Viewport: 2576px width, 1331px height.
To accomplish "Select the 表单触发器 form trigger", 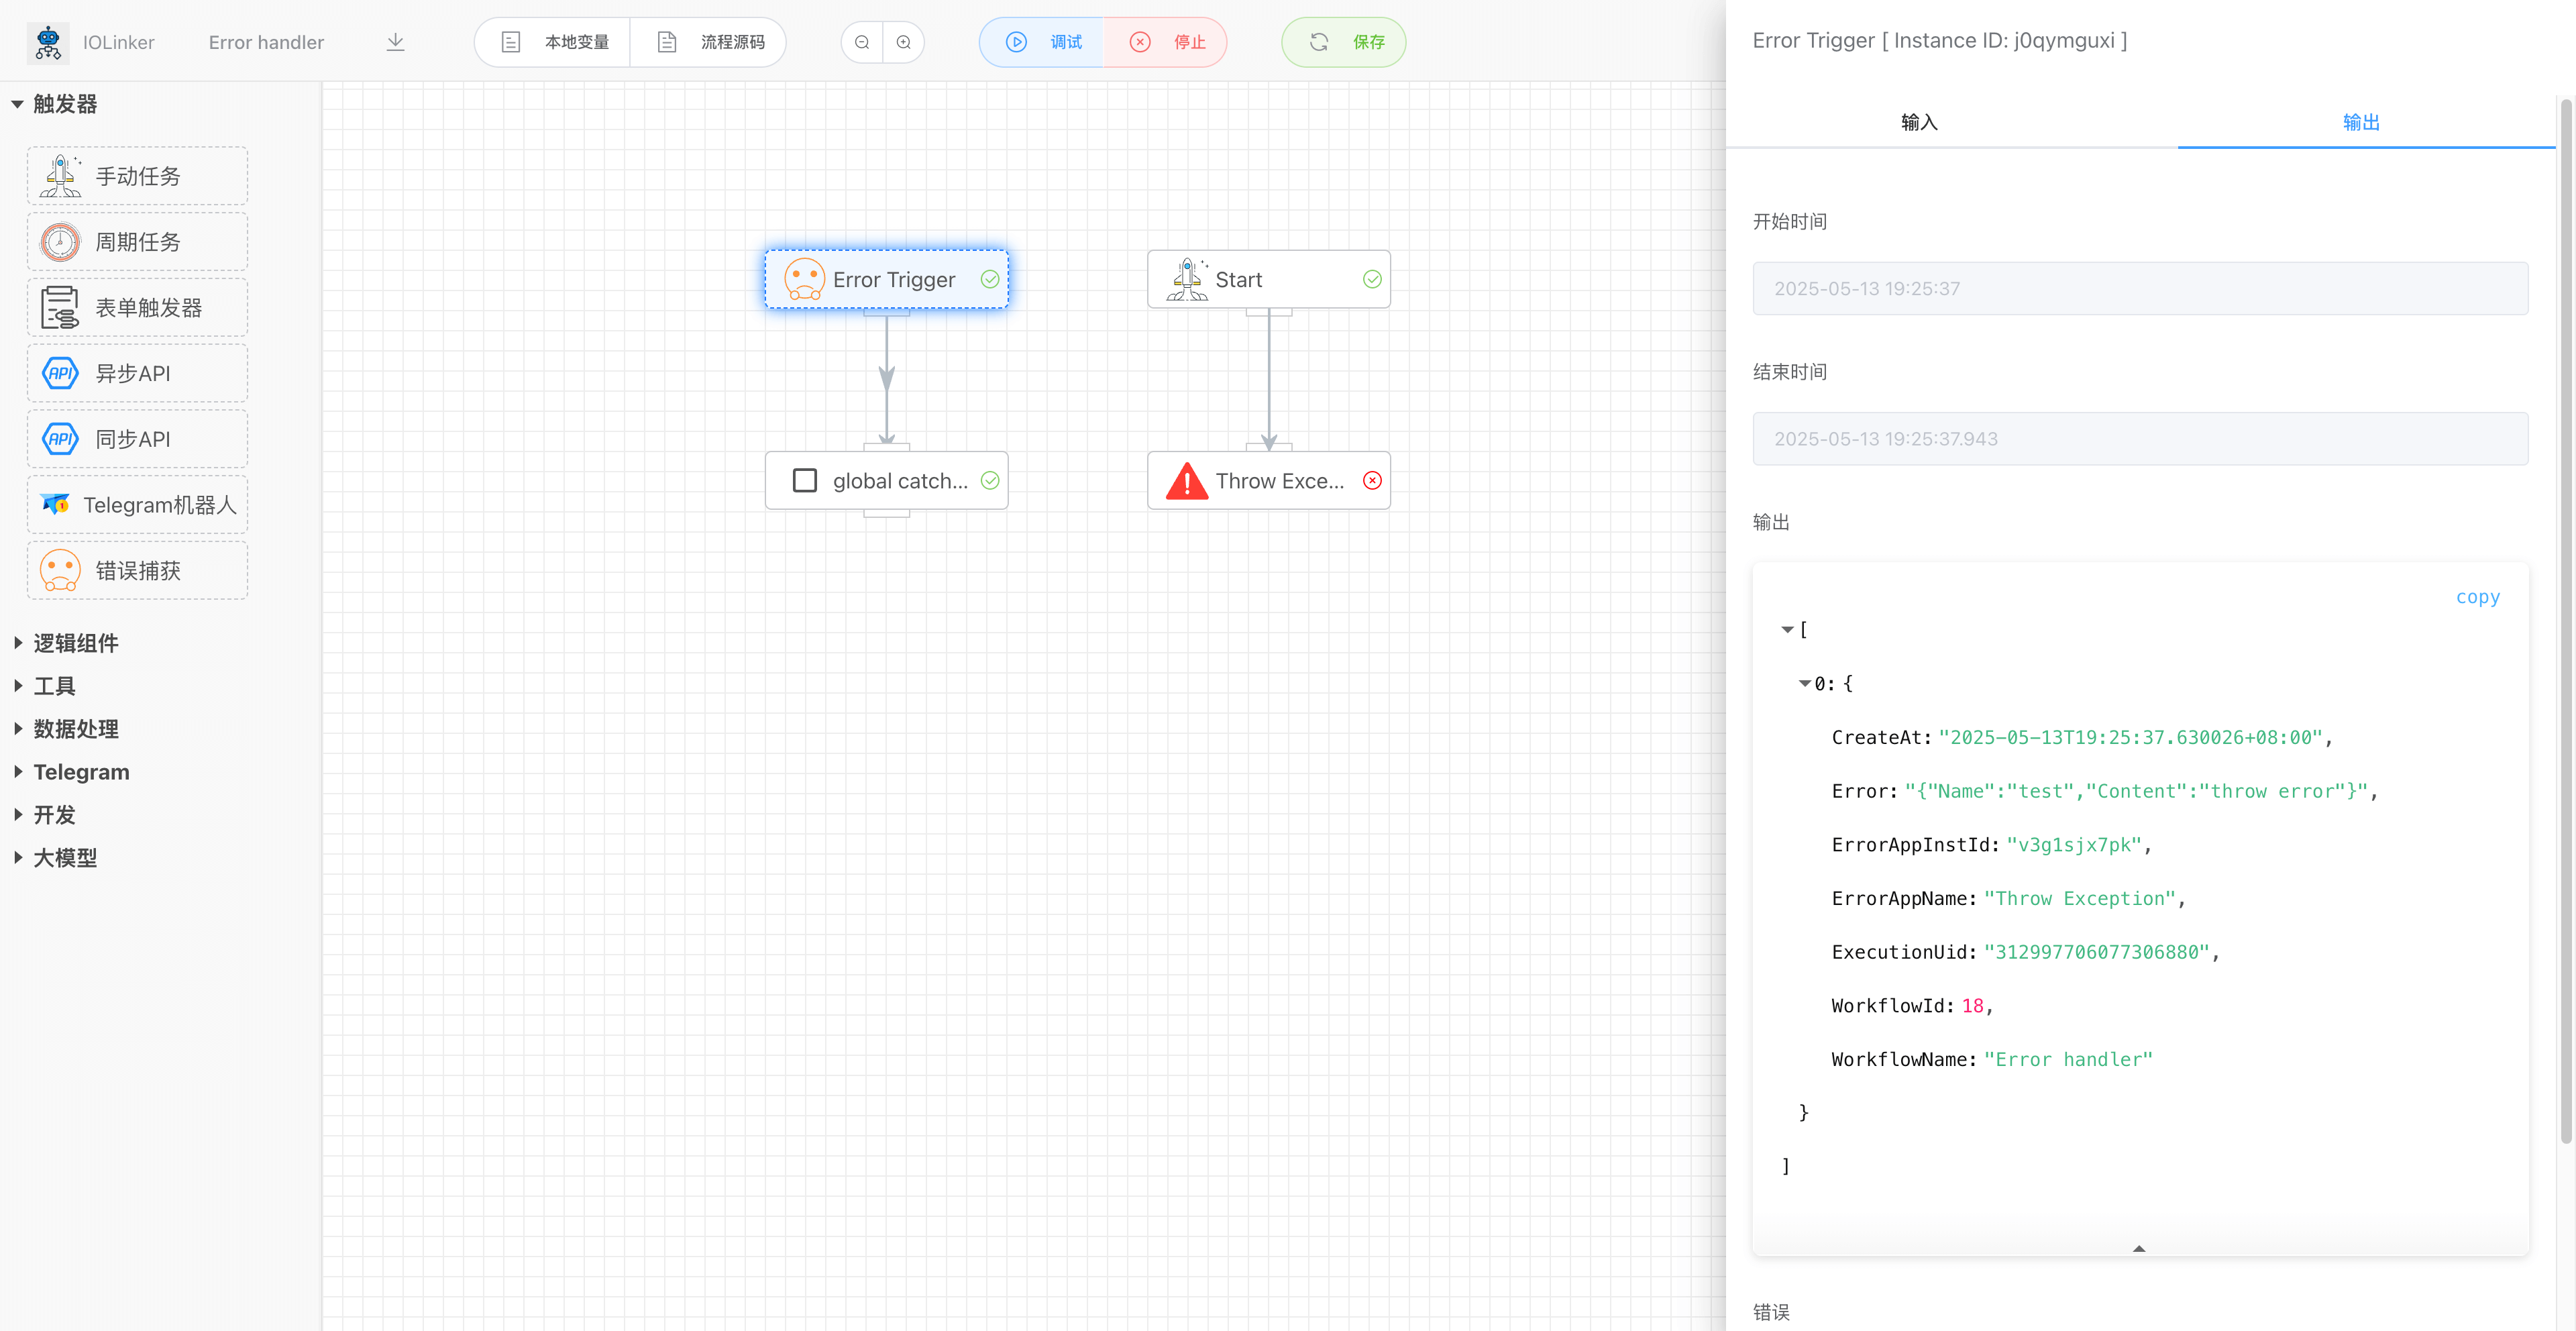I will point(137,308).
